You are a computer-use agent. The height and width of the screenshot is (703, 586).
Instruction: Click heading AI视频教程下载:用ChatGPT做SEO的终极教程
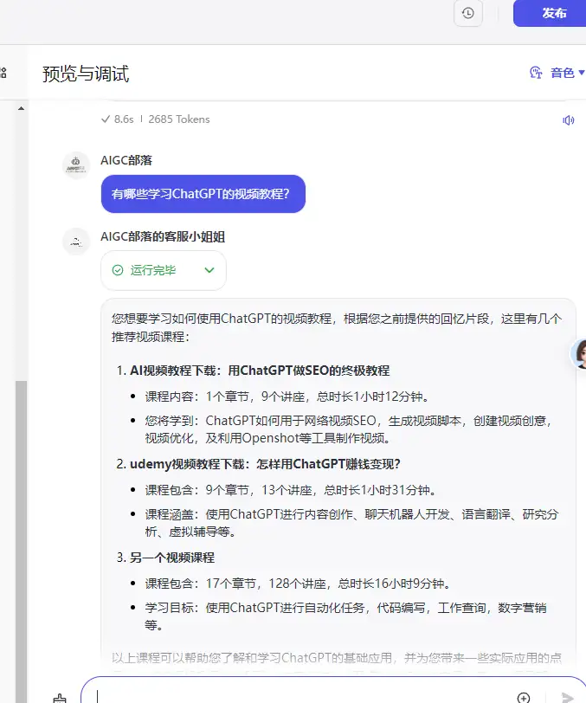260,371
